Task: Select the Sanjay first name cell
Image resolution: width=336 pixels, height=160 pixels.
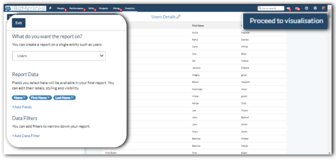Action: pos(196,103)
